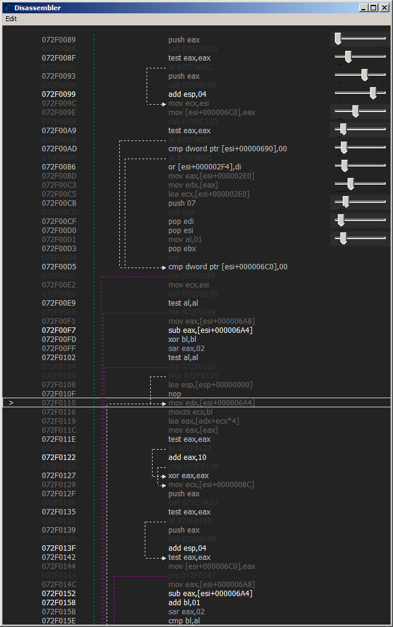
Task: Click instruction sub eax,[esi+000006A4] at 072F00F7
Action: pyautogui.click(x=210, y=330)
